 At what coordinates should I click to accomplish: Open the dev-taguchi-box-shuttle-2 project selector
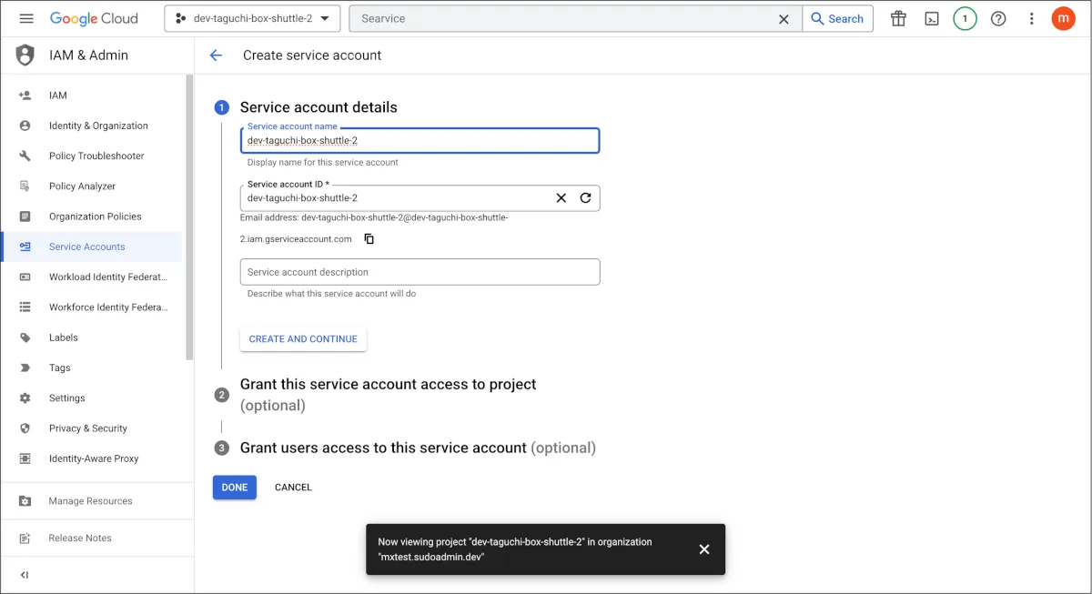tap(252, 18)
